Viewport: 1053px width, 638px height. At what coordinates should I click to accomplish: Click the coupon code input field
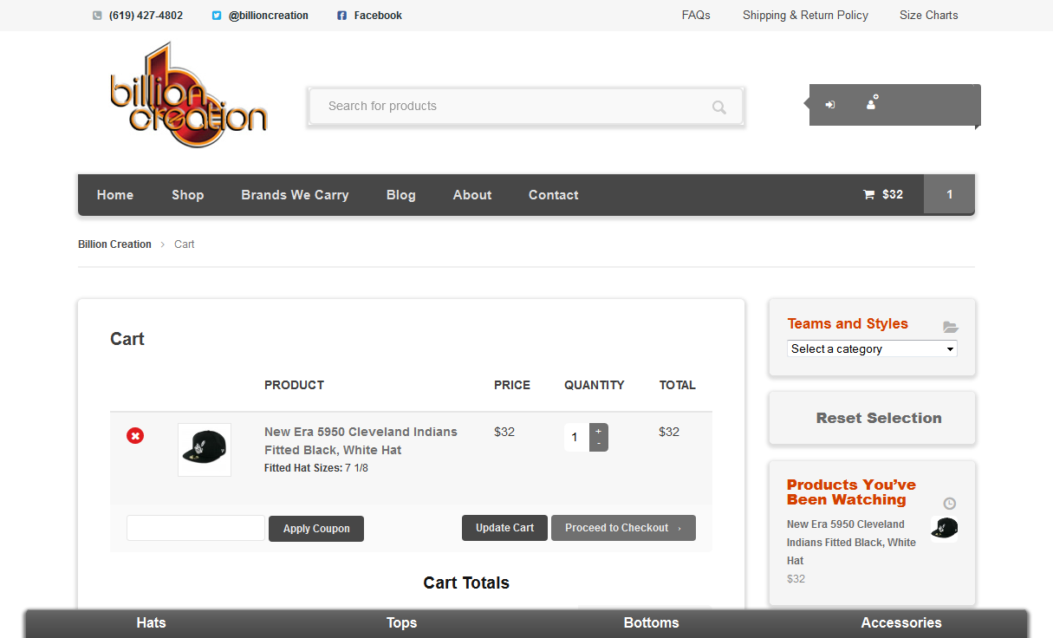[x=196, y=528]
